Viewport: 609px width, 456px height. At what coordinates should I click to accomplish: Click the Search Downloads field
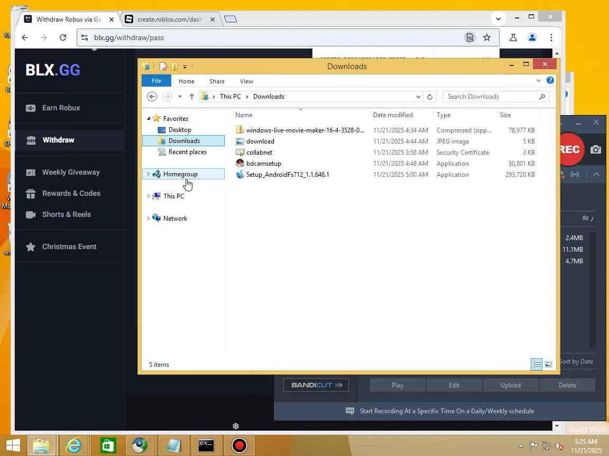pyautogui.click(x=496, y=97)
